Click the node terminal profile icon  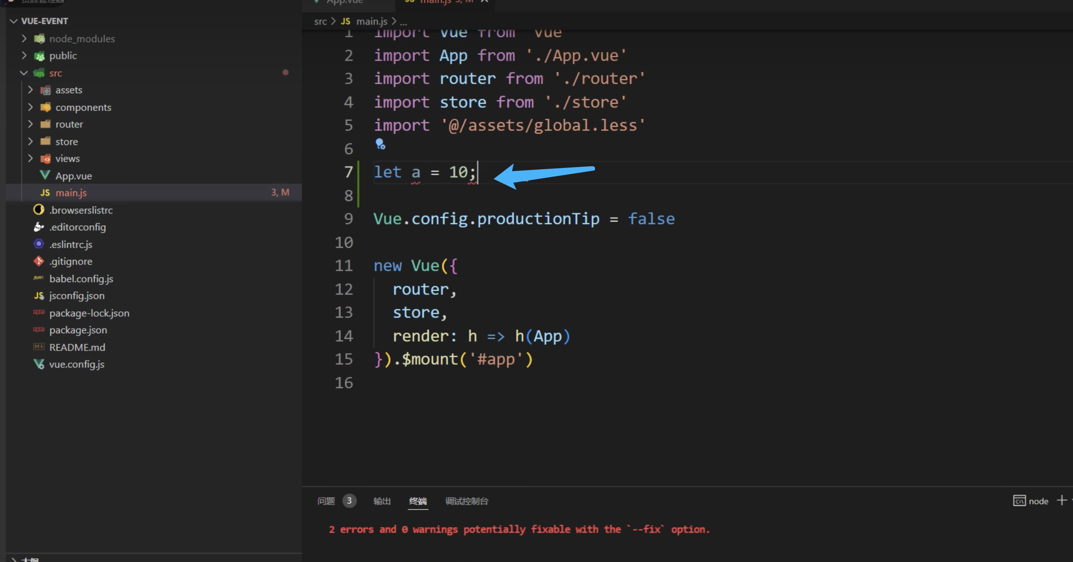[1019, 501]
